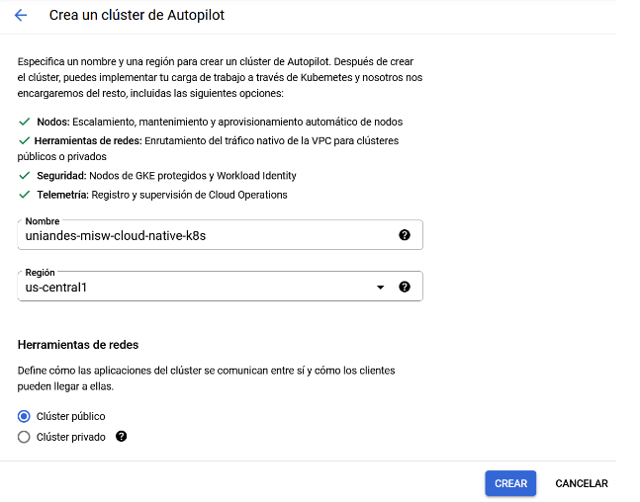Choose the Clúster público text label
This screenshot has height=502, width=640.
[x=70, y=416]
